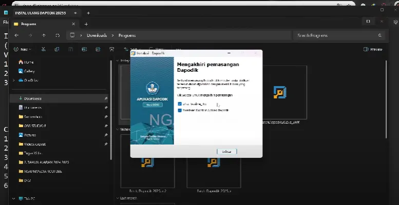Open TAHUN AJARAN 2024 2025 folder
The image size is (399, 205).
(x=44, y=162)
